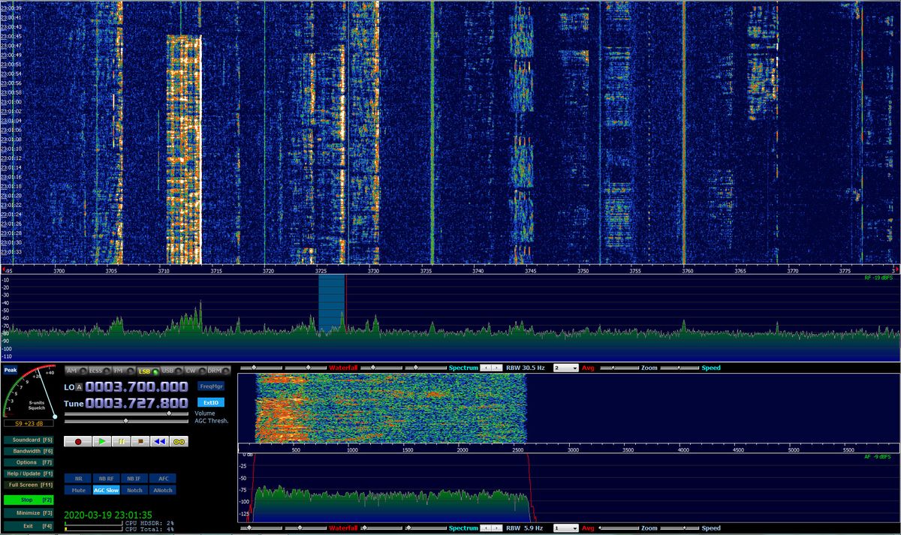The image size is (901, 535).
Task: Enable the Notch filter
Action: (x=134, y=490)
